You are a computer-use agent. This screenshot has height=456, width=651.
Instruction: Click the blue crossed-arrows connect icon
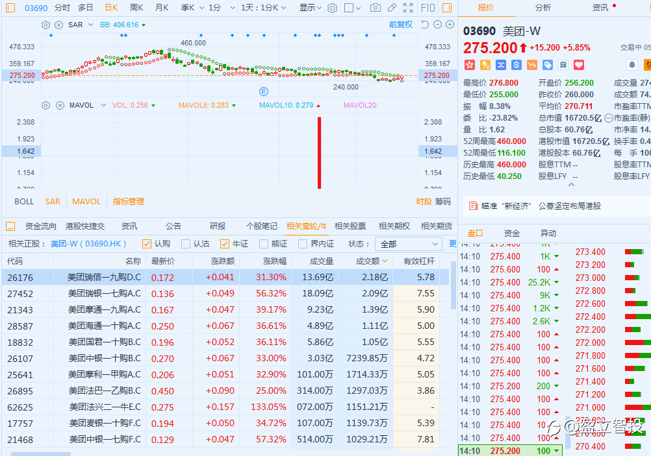501,65
